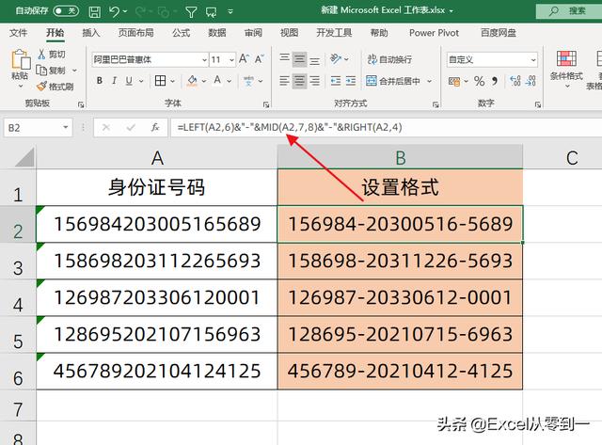Toggle Wrap Text (自动换行)
This screenshot has width=602, height=445.
pos(389,59)
